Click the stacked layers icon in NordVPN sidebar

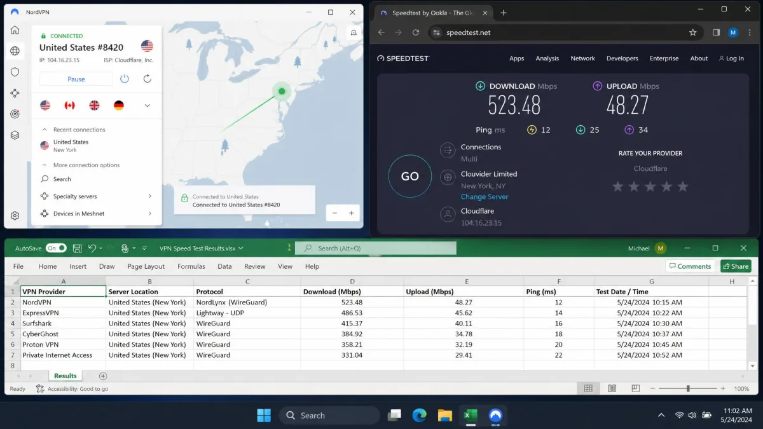(x=15, y=135)
